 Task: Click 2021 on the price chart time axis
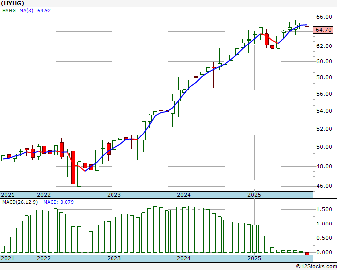[x=8, y=195]
